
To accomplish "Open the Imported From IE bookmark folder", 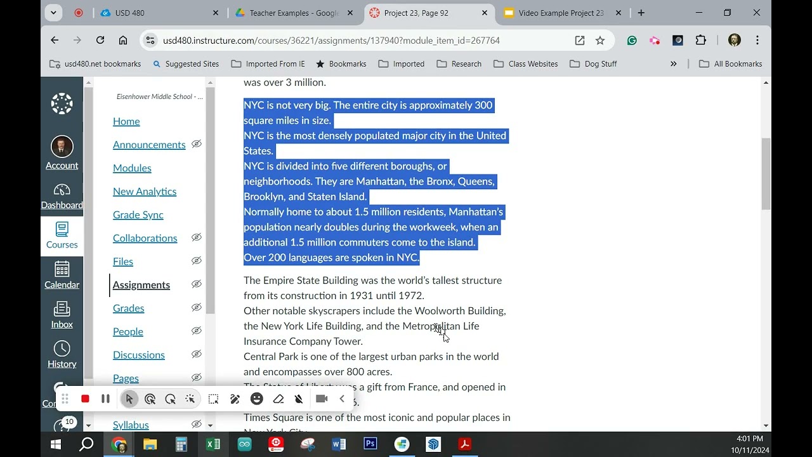I will [268, 63].
